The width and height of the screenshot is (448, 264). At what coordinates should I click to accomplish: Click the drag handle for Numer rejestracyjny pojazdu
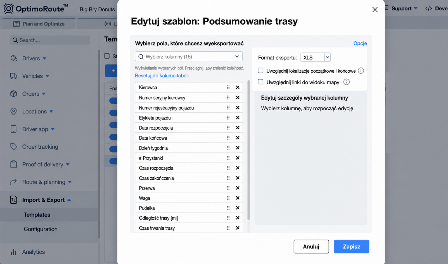pyautogui.click(x=228, y=108)
